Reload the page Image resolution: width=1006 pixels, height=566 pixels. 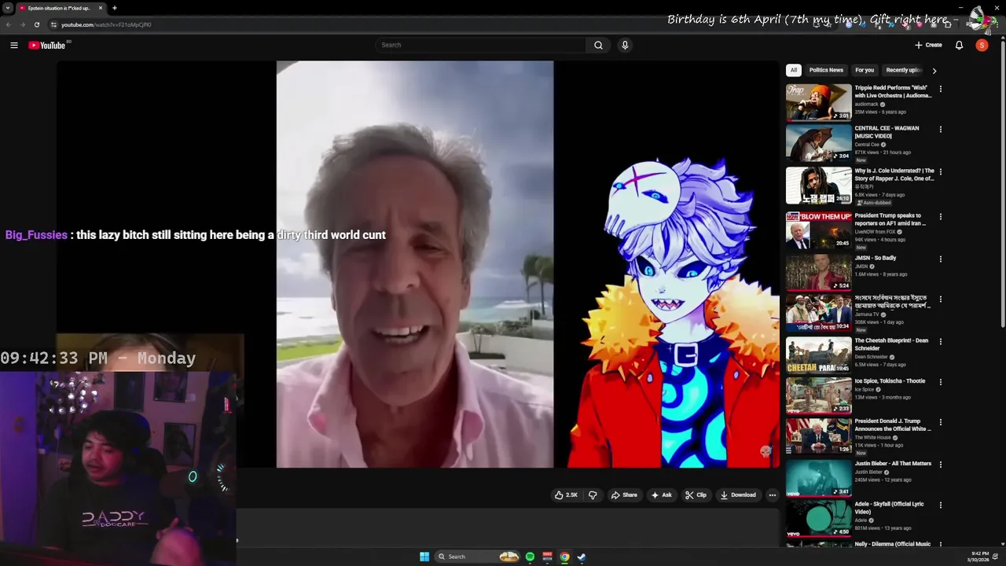coord(36,24)
